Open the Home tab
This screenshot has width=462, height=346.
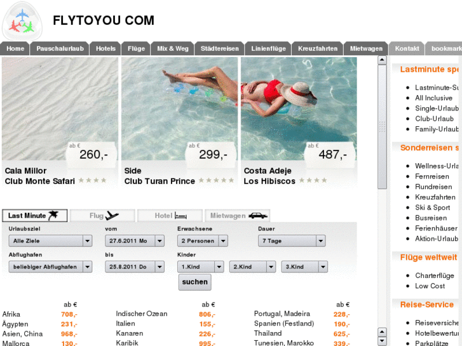[15, 49]
